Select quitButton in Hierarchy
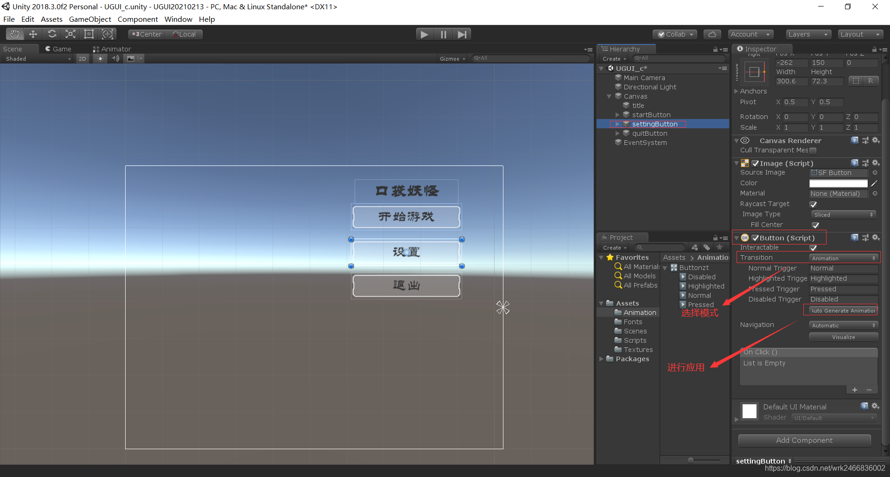Screen dimensions: 890x477 click(649, 133)
